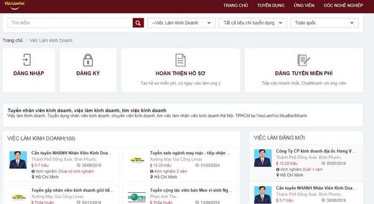
Task: Open the Góc Nghề Nghiệp menu
Action: pos(343,5)
